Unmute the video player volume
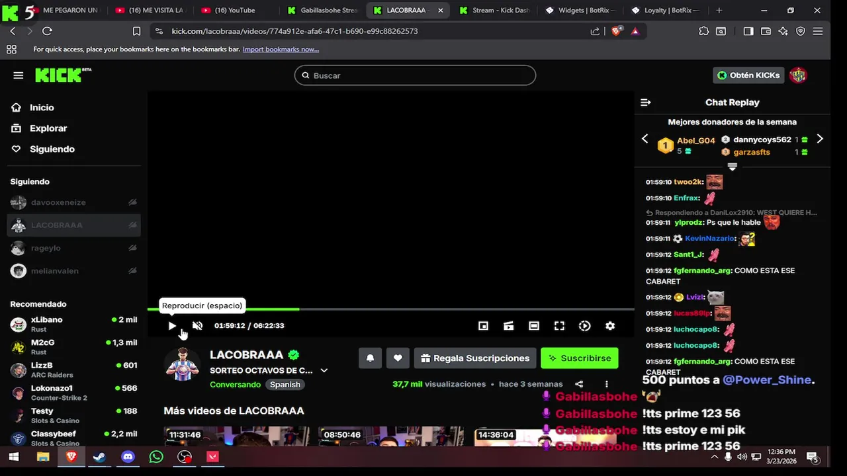Image resolution: width=847 pixels, height=476 pixels. 197,325
